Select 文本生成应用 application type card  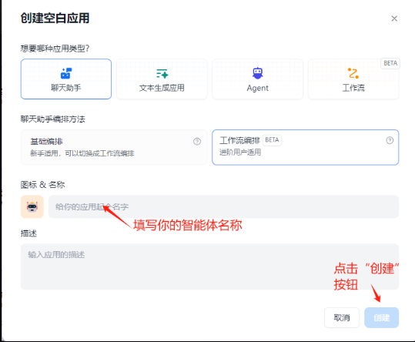(x=162, y=79)
